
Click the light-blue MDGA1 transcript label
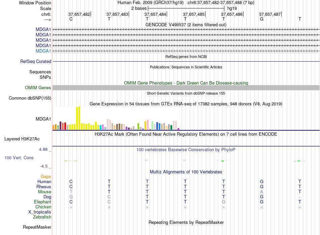point(43,51)
